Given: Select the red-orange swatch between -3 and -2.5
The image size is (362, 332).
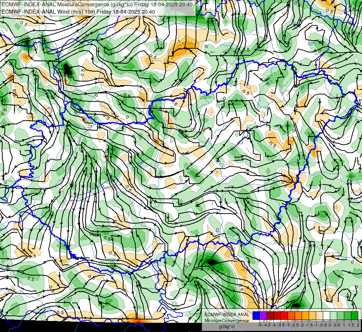Looking at the screenshot, I should 291,316.
